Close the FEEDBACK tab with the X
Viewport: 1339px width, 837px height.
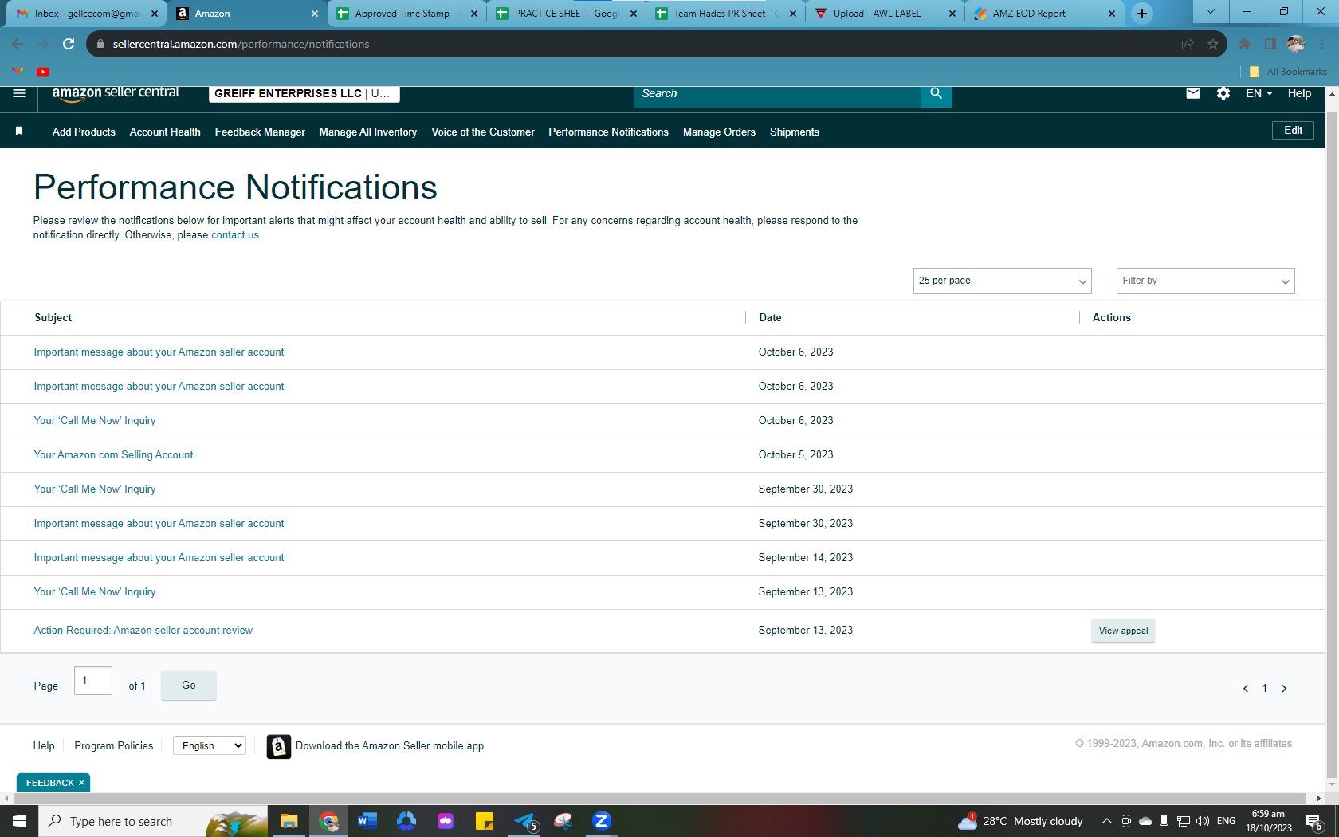point(81,783)
